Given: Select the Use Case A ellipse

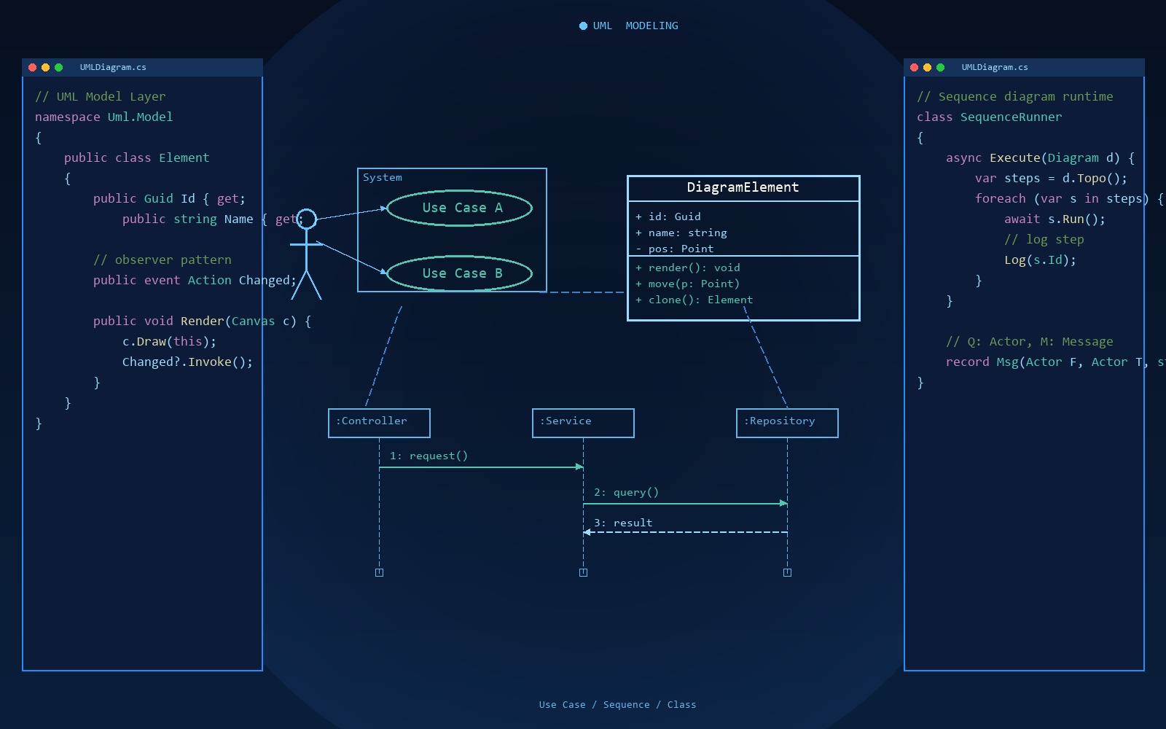Looking at the screenshot, I should tap(459, 208).
